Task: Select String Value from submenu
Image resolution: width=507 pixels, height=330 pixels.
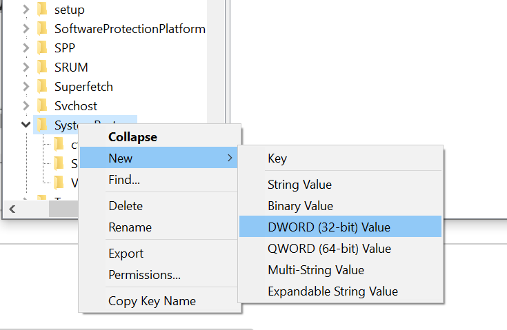Action: coord(299,185)
